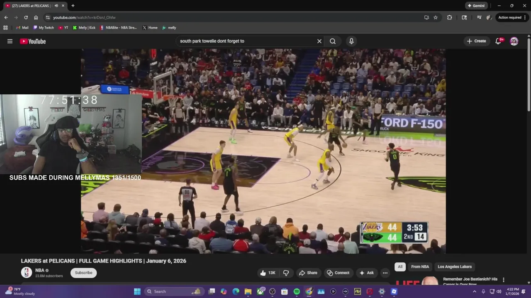Click the Action required profile chip
531x298 pixels.
coord(512,17)
